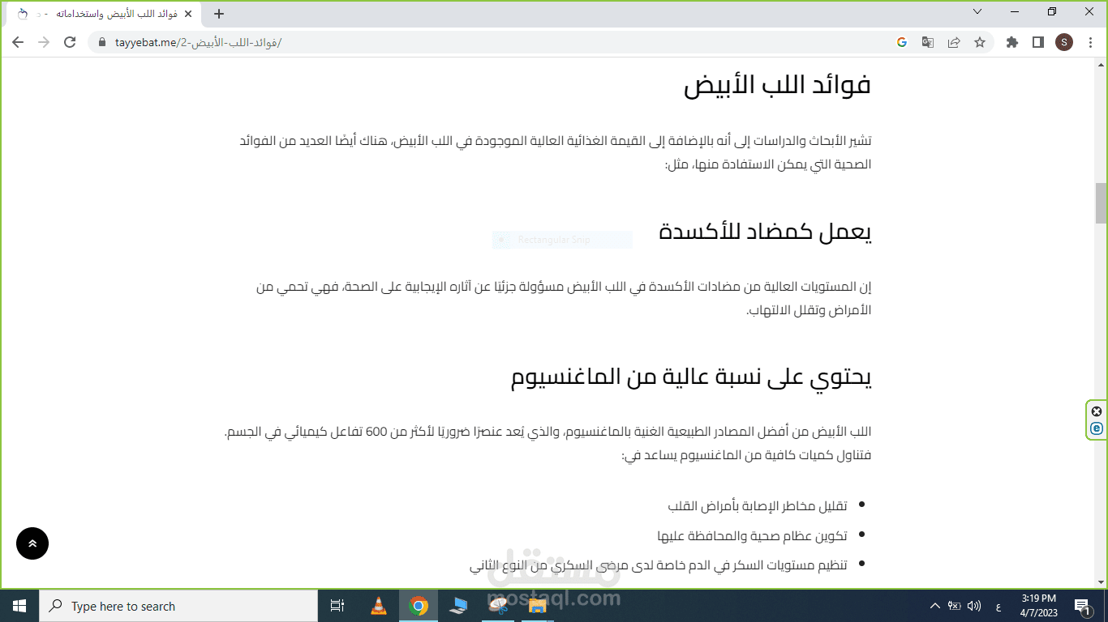Image resolution: width=1108 pixels, height=622 pixels.
Task: Click bullet تقليل مخاطر الإصابة بأمراض القلب
Action: pyautogui.click(x=758, y=506)
